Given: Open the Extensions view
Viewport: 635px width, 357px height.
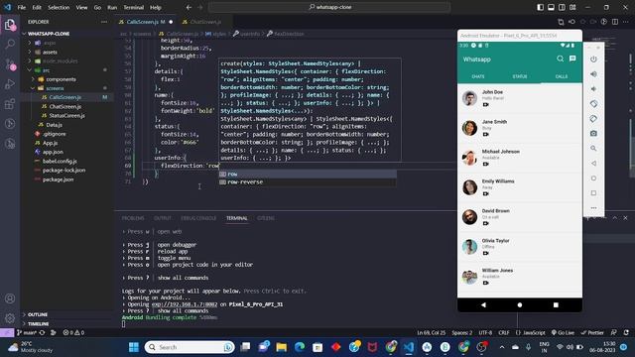Looking at the screenshot, I should pos(10,104).
